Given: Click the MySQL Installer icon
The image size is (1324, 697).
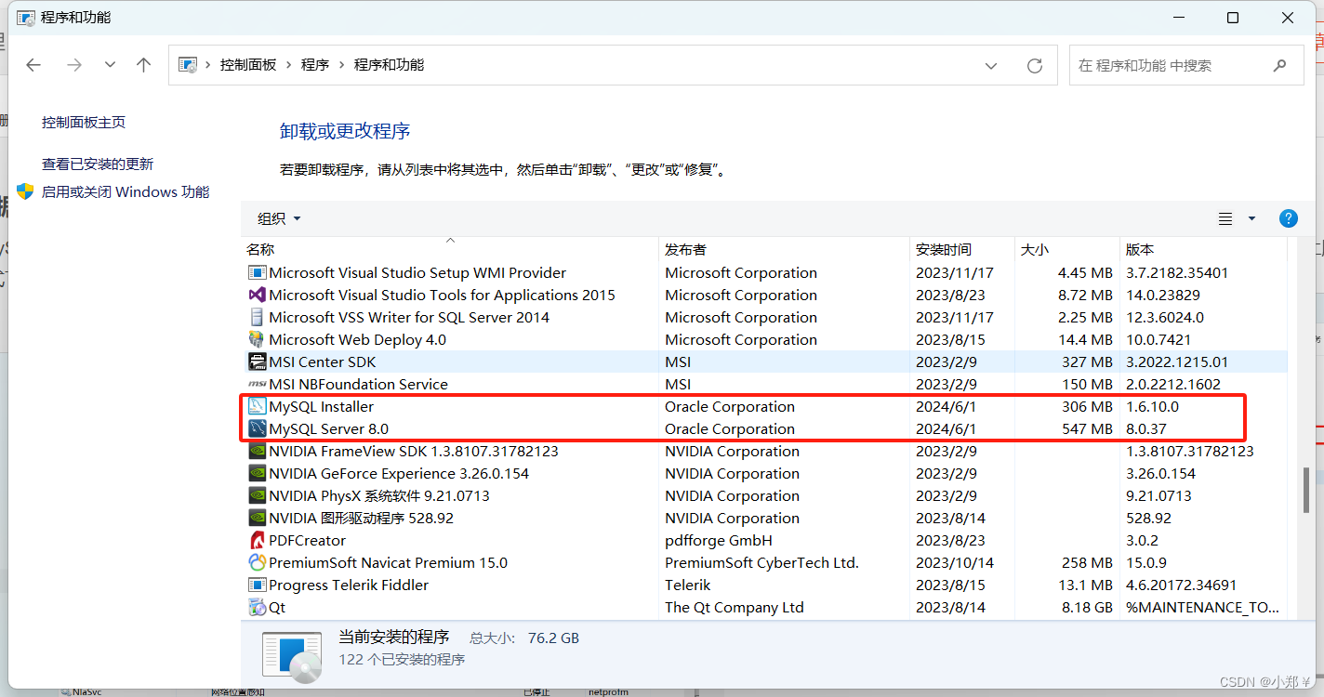Looking at the screenshot, I should [x=258, y=406].
